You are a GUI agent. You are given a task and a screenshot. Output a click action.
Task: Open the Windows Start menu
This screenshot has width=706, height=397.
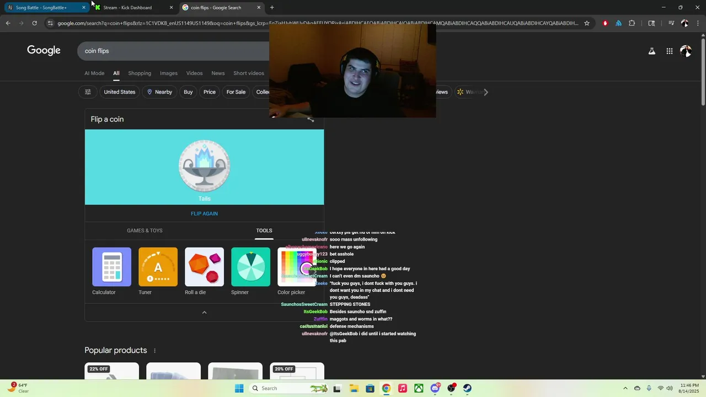coord(239,388)
